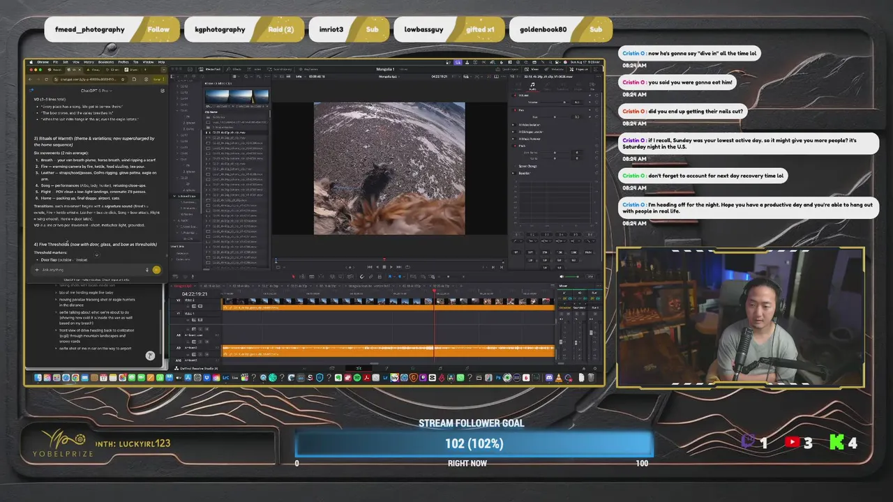Screen dimensions: 893x502
Task: Reset the Volume section with its reset icon
Action: (596, 96)
